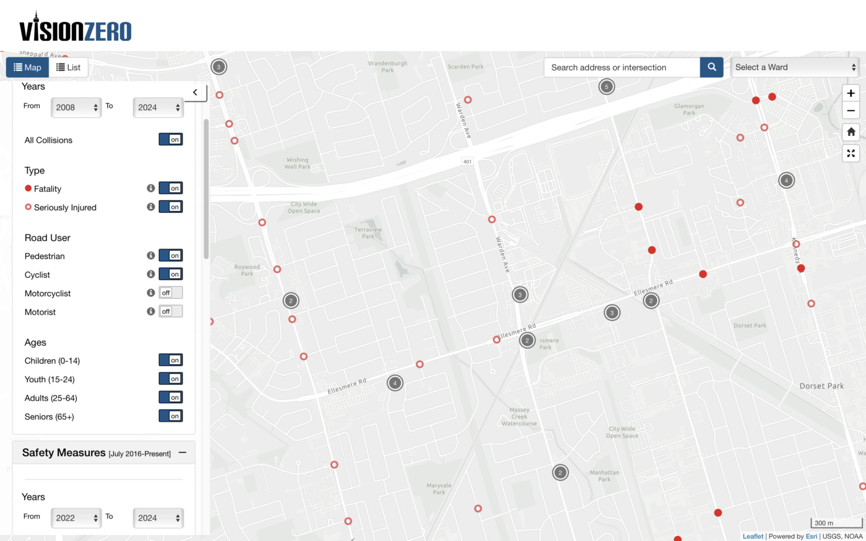Disable Pedestrian road user filter
Screen dimensions: 866x541
point(171,255)
